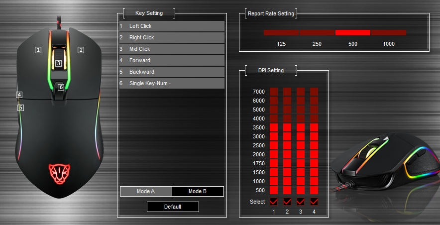Viewport: 440px width, 225px height.
Task: Click the Default button
Action: [x=173, y=207]
